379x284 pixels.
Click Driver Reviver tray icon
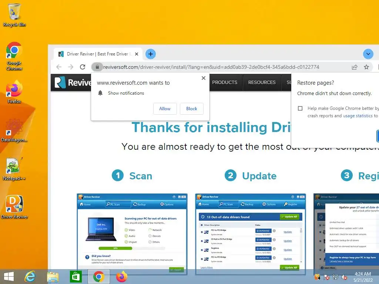point(317,277)
